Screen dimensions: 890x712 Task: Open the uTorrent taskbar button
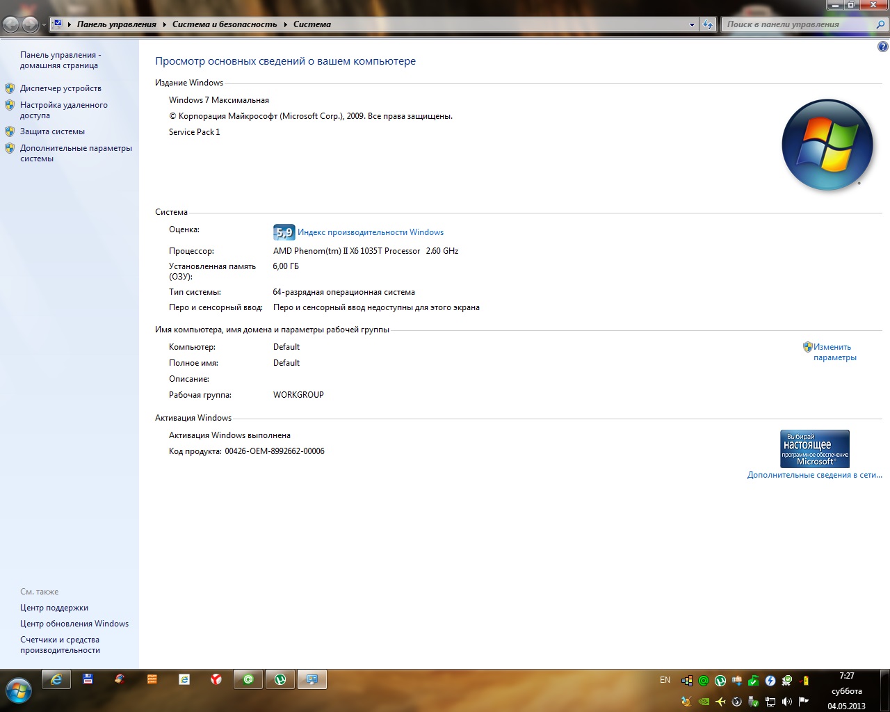click(280, 679)
